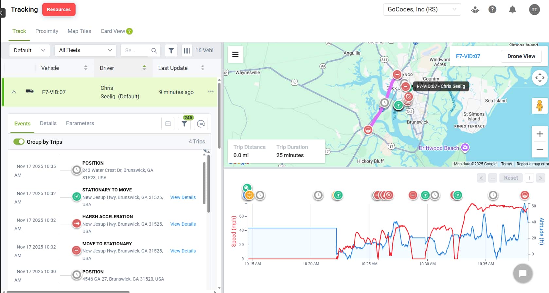The width and height of the screenshot is (549, 293).
Task: Open the vehicle list filter icon
Action: (x=171, y=51)
